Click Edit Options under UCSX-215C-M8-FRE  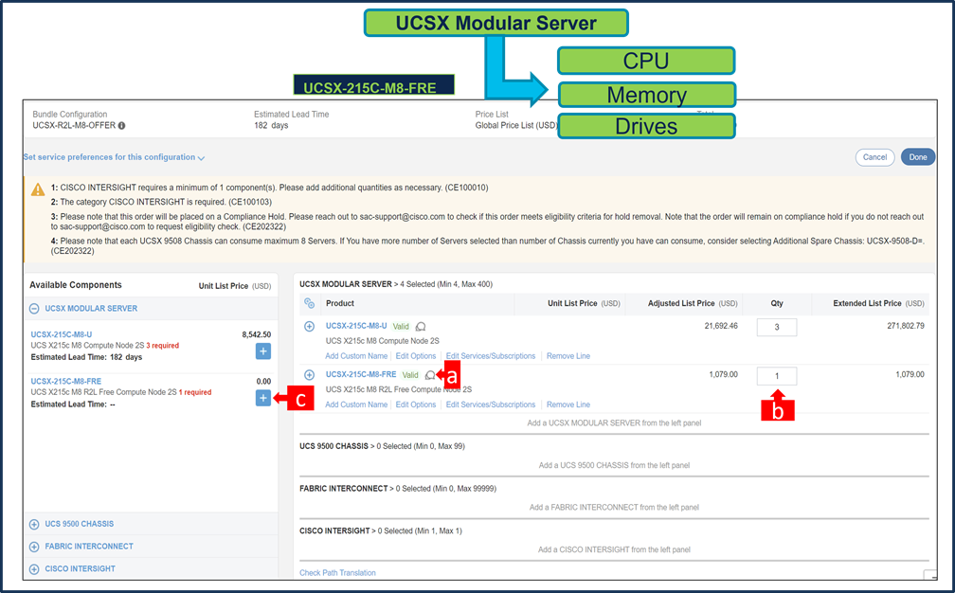point(416,404)
